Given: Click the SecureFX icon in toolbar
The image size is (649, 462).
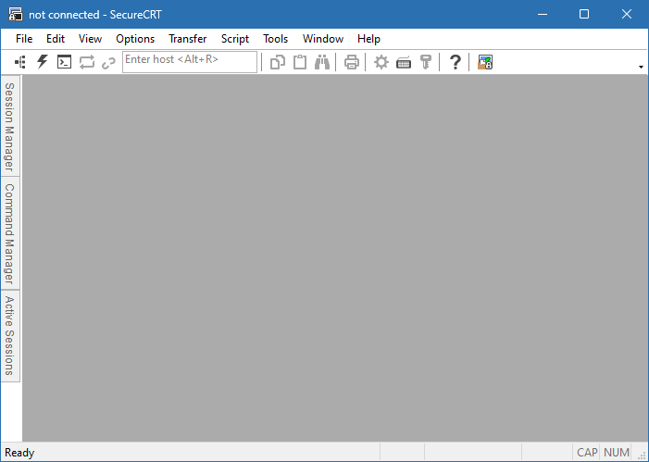Looking at the screenshot, I should tap(485, 62).
